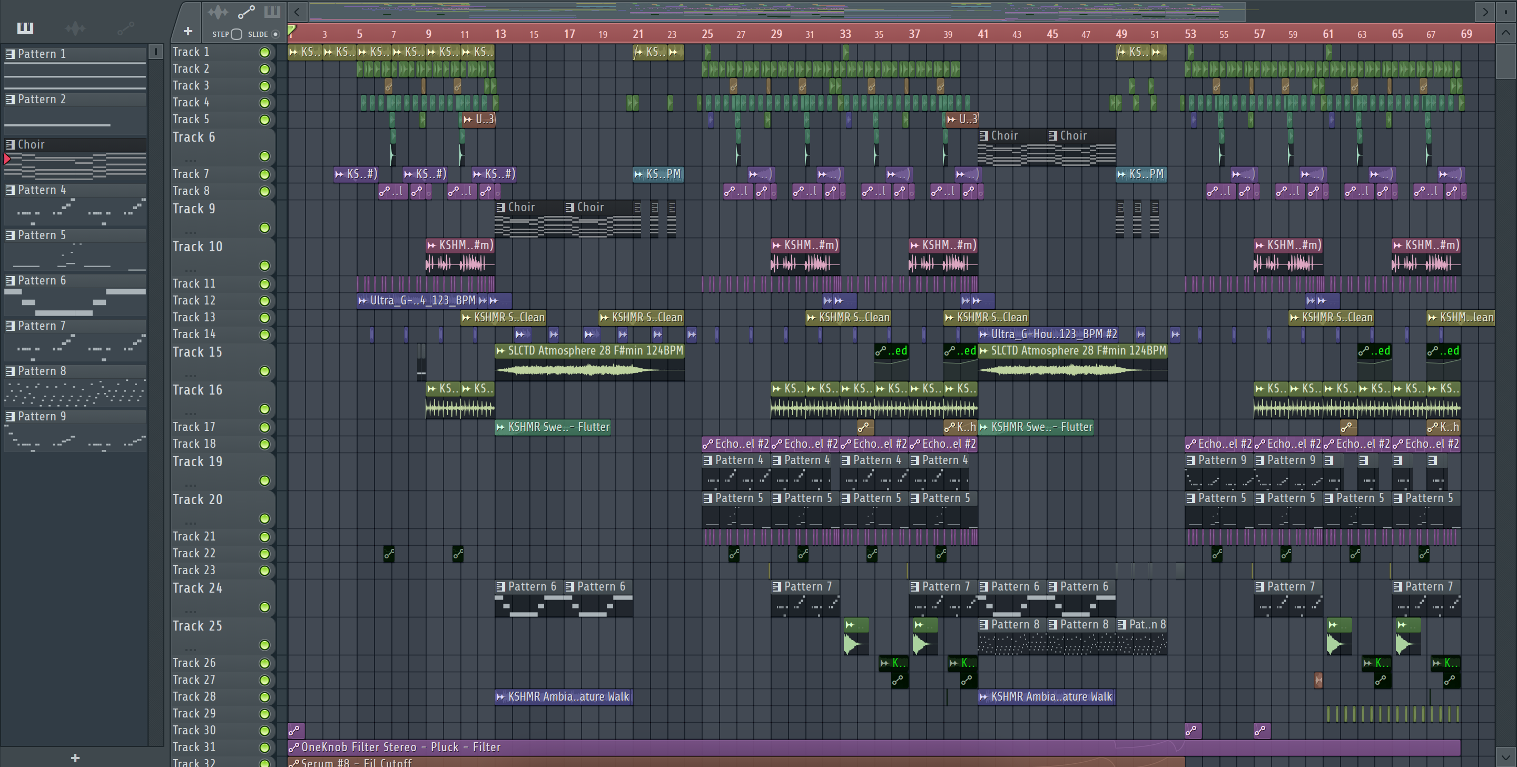Jump to bar 25 on the timeline
The height and width of the screenshot is (767, 1517).
(x=707, y=34)
